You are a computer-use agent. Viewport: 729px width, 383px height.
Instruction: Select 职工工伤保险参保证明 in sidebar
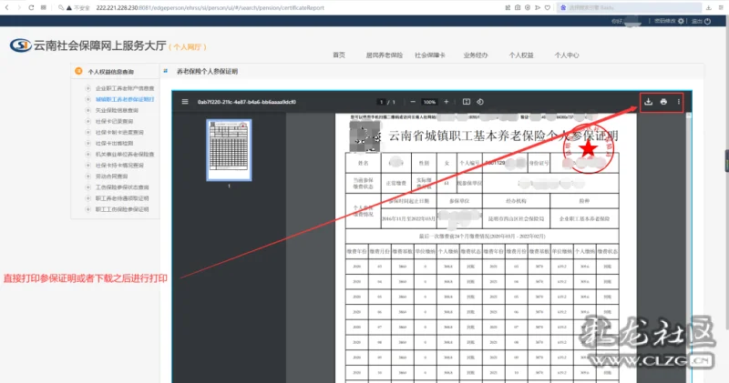coord(122,209)
